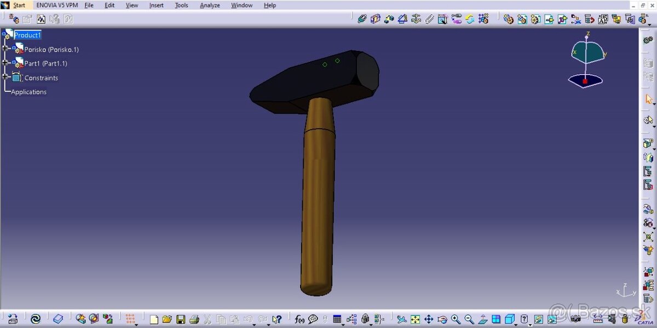Image resolution: width=657 pixels, height=328 pixels.
Task: Toggle the Shading with Edges render mode
Action: 511,319
